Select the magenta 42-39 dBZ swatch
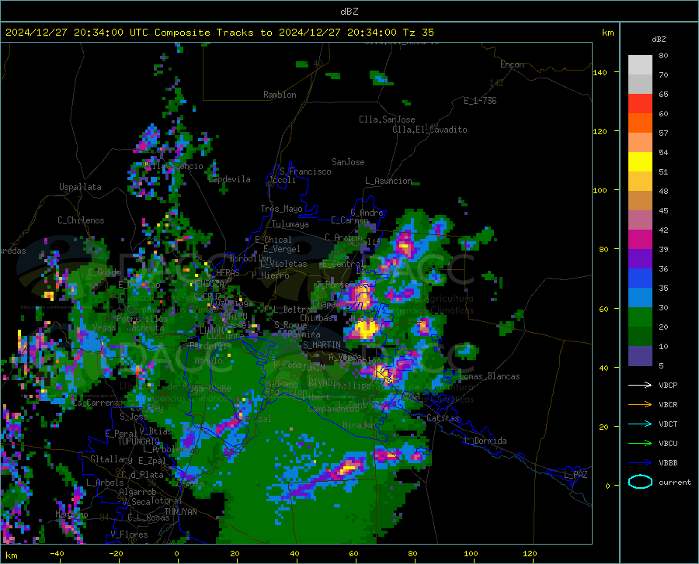The image size is (699, 564). pos(640,240)
